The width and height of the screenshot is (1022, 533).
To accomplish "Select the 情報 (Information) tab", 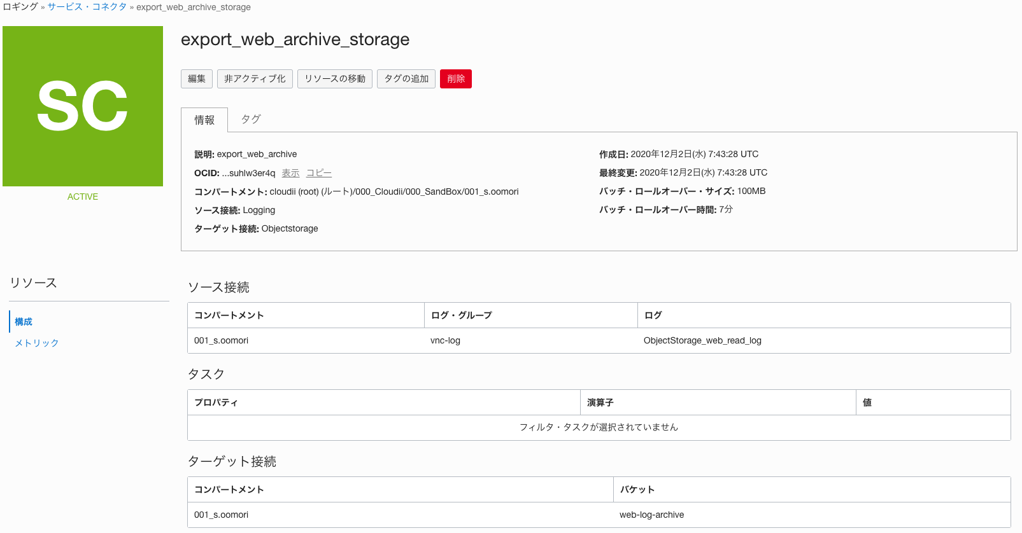I will 204,120.
